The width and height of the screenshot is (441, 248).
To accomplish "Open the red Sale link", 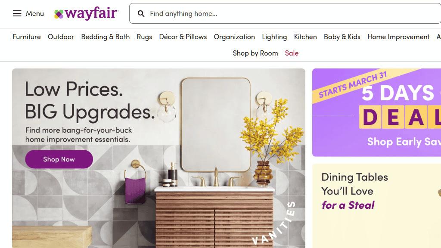I will coord(292,53).
